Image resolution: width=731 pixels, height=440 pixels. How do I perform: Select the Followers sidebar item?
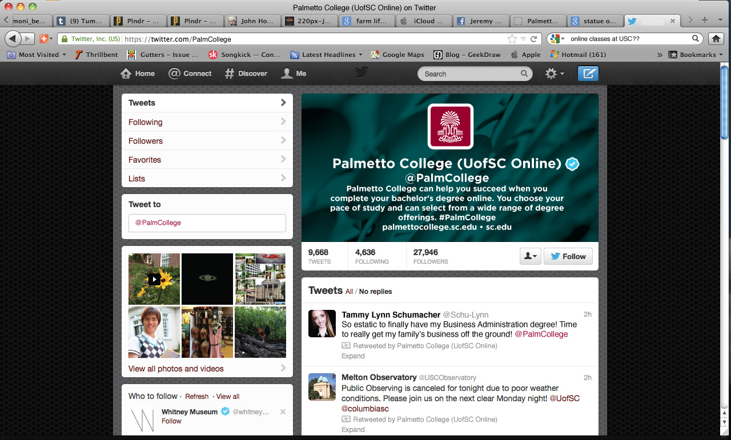[207, 141]
